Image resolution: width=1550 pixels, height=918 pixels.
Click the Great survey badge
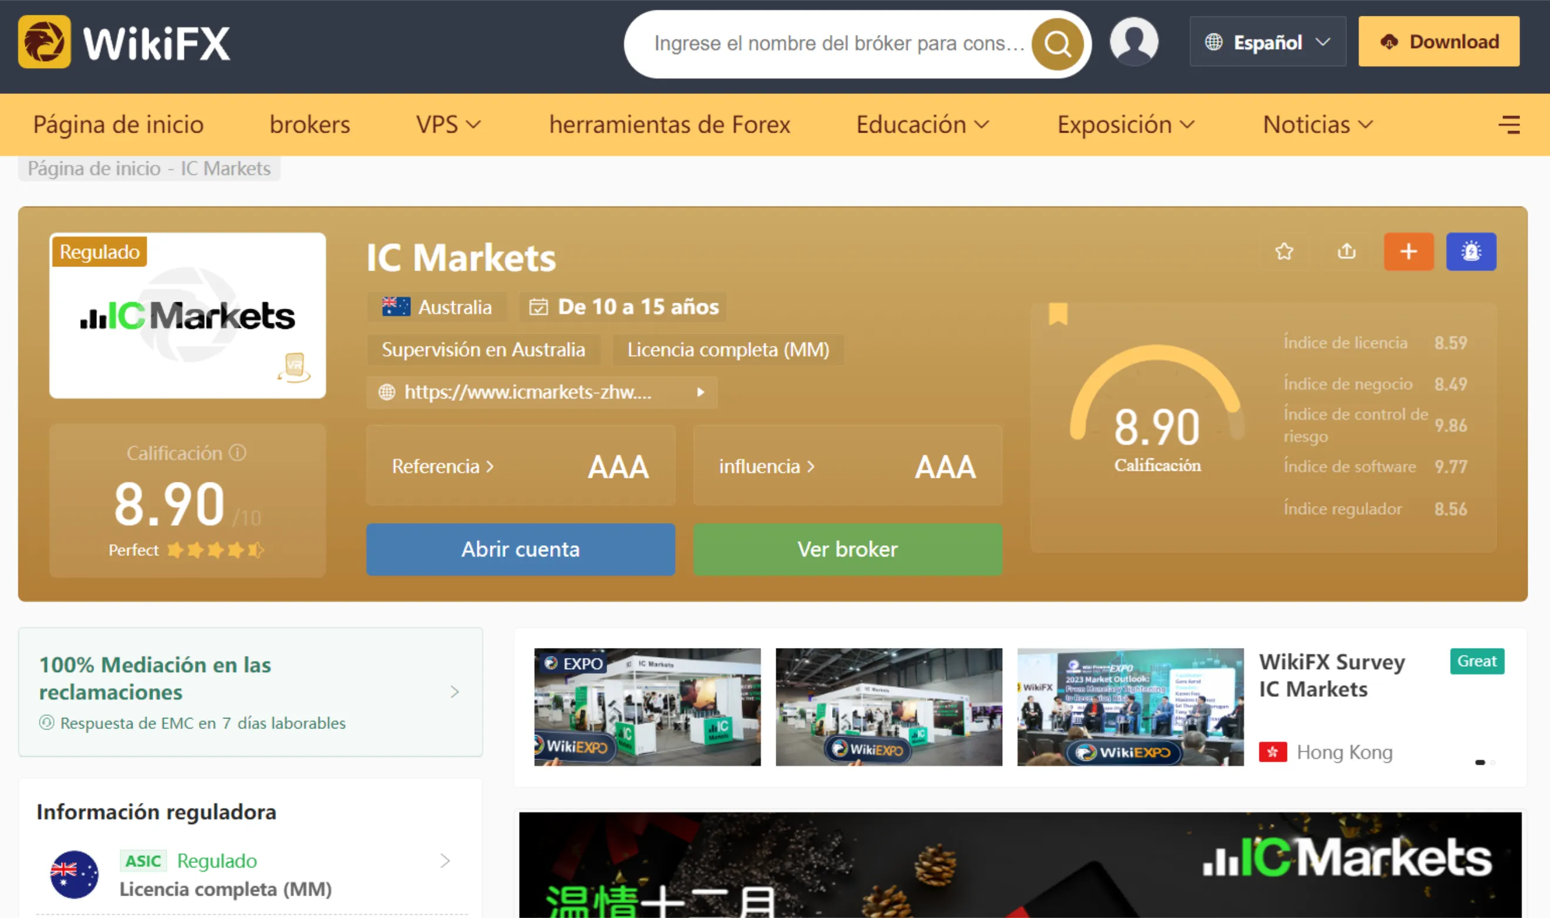(1477, 662)
